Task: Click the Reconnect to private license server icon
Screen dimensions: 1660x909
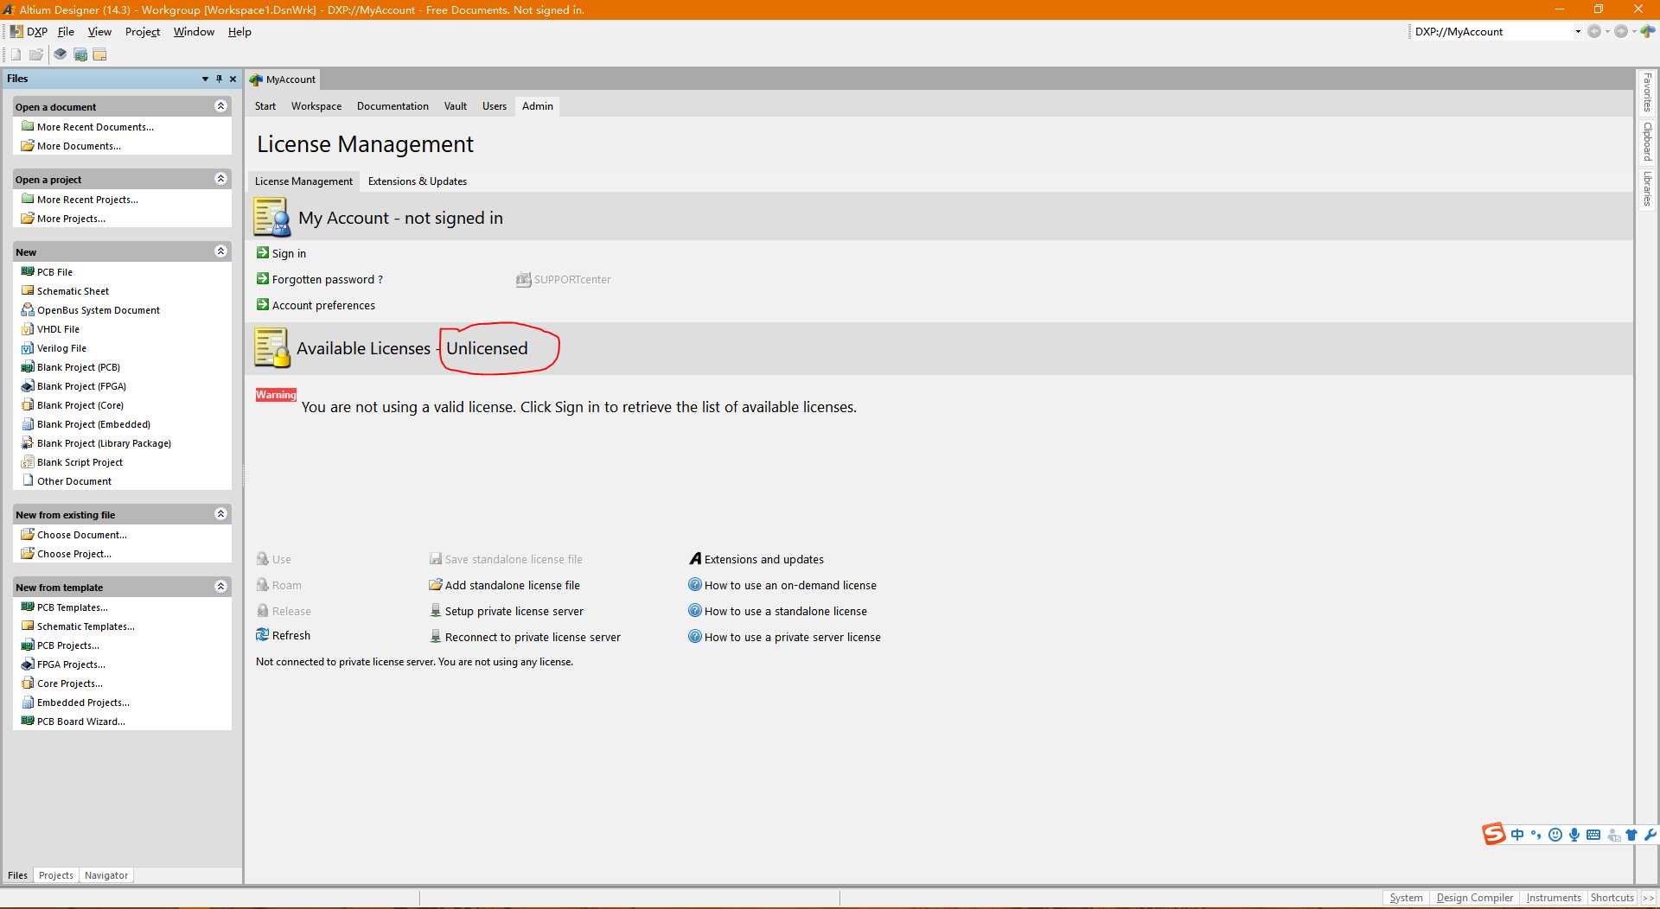Action: pyautogui.click(x=436, y=637)
